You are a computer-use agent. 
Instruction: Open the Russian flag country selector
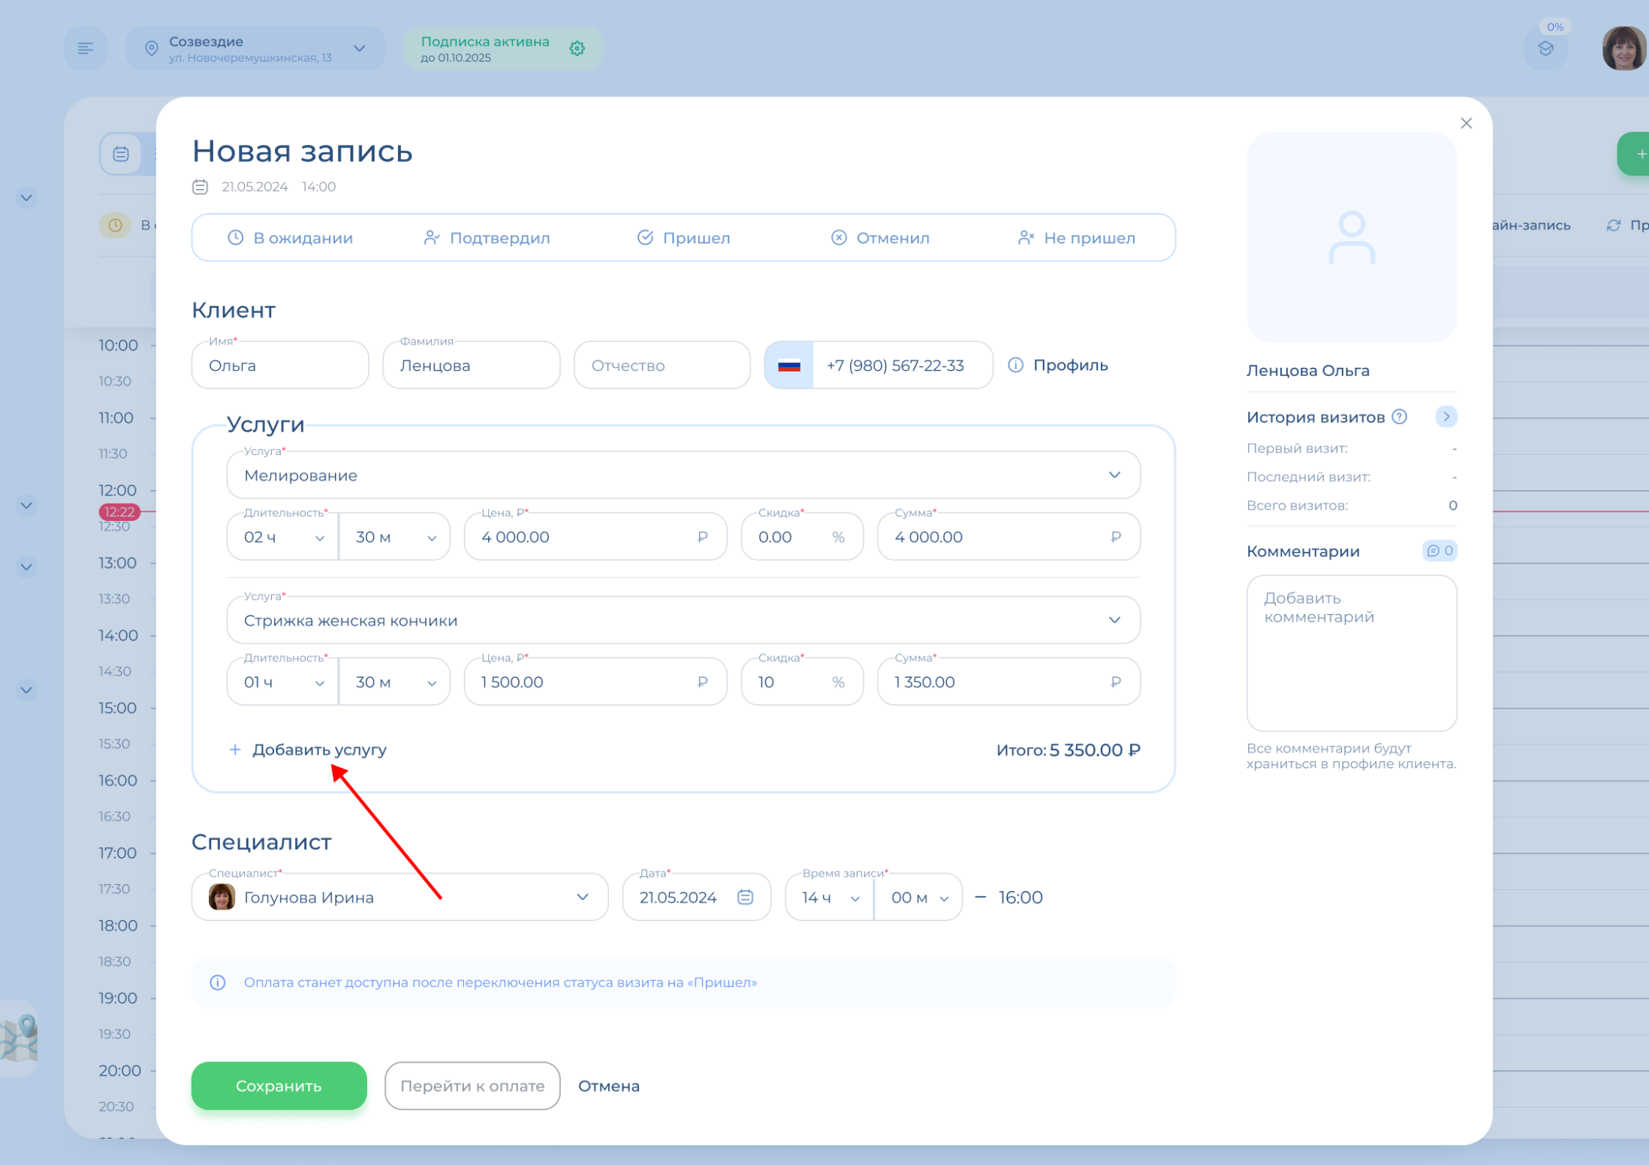[x=788, y=366]
